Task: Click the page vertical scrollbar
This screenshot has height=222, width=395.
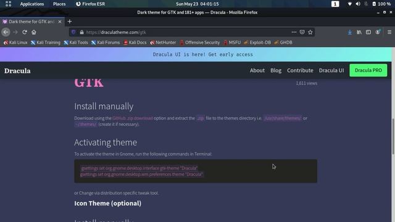Action: coord(393,136)
